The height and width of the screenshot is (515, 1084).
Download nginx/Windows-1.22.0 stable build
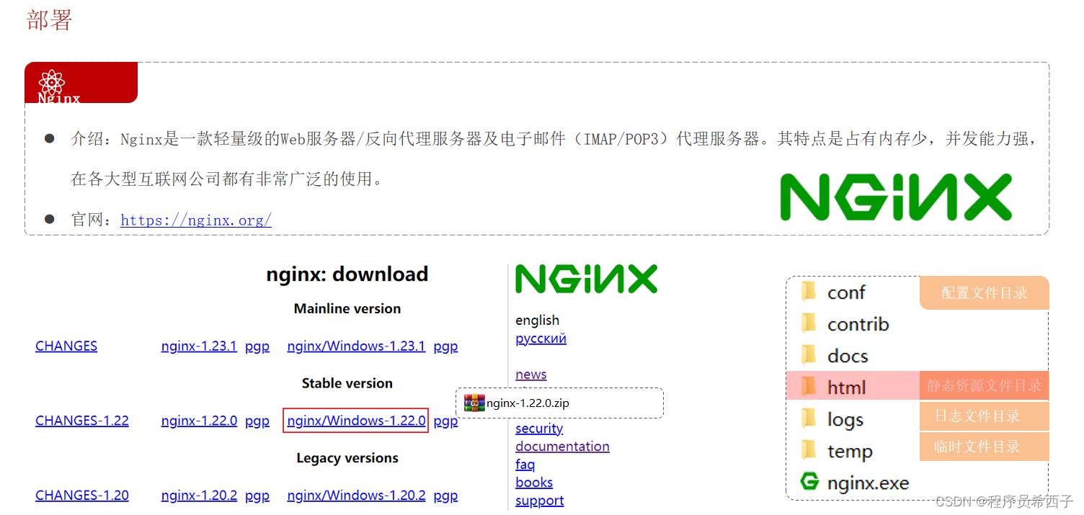pyautogui.click(x=356, y=421)
